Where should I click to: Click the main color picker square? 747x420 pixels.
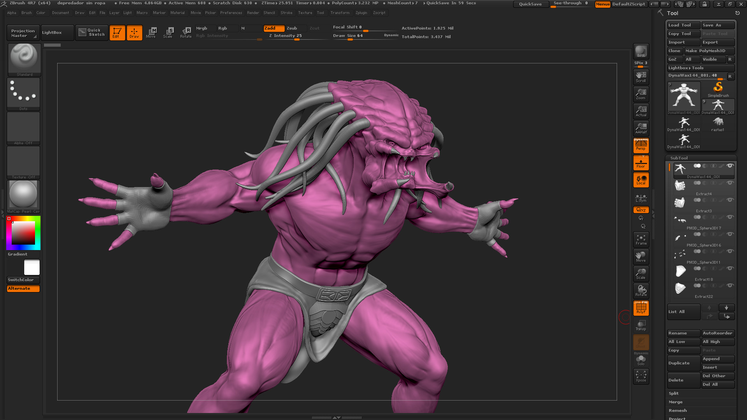pyautogui.click(x=23, y=233)
